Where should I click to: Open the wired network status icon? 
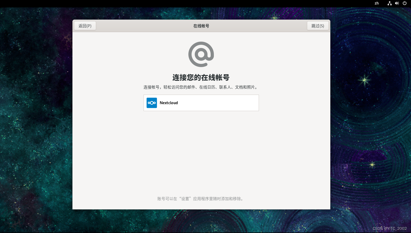[390, 3]
